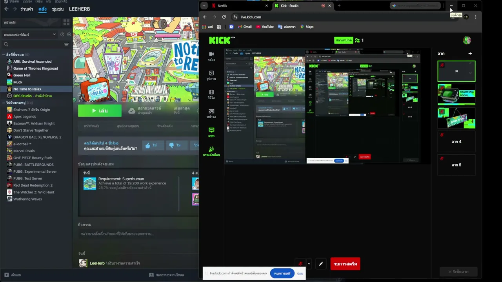Open Steam library filter options

coord(66,44)
